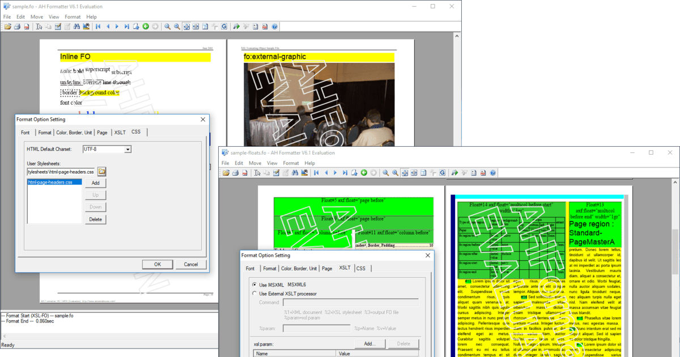Confirm Format Option Setting with OK
Image resolution: width=680 pixels, height=357 pixels.
pyautogui.click(x=158, y=264)
